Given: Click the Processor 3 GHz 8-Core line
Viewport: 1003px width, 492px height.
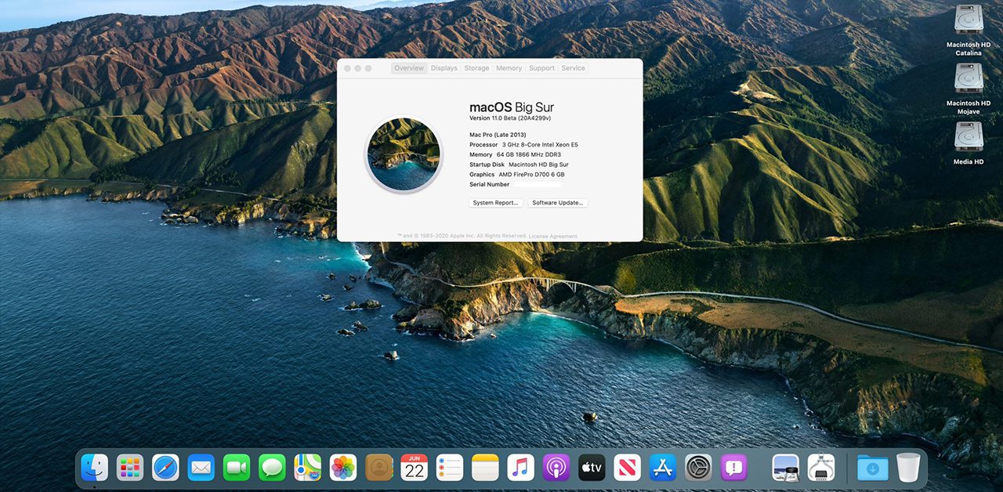Looking at the screenshot, I should pyautogui.click(x=523, y=145).
